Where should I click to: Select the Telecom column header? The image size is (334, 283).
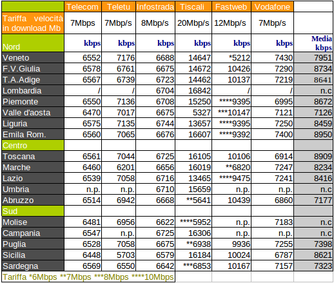click(x=83, y=6)
